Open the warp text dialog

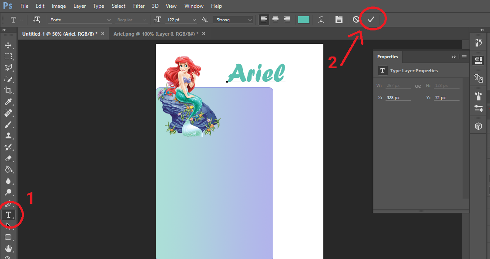pyautogui.click(x=321, y=20)
